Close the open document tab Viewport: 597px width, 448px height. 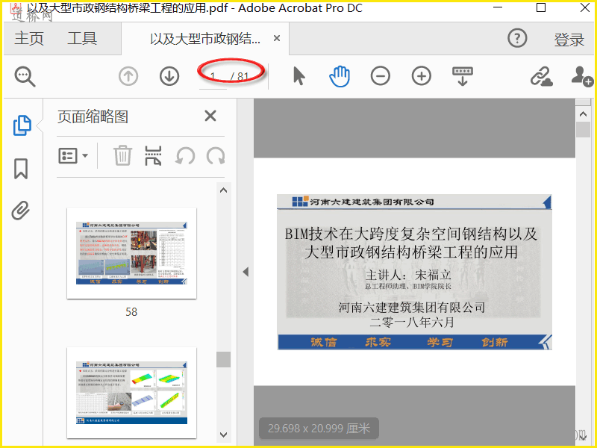click(277, 38)
